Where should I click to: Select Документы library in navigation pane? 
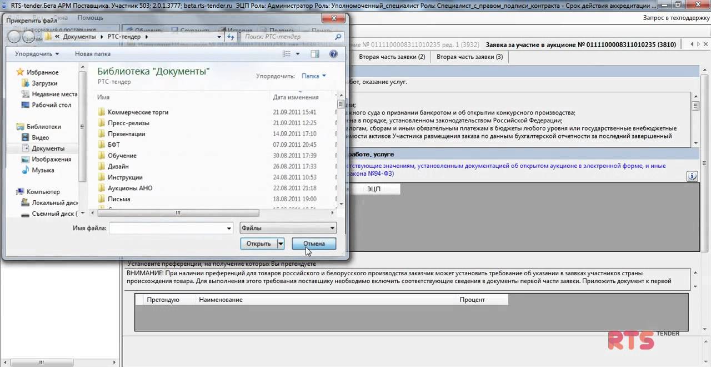[x=48, y=148]
